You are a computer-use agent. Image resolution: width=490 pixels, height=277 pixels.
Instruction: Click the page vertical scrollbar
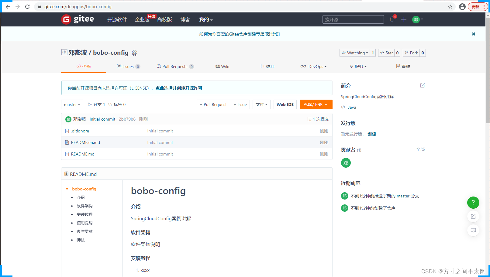point(488,70)
